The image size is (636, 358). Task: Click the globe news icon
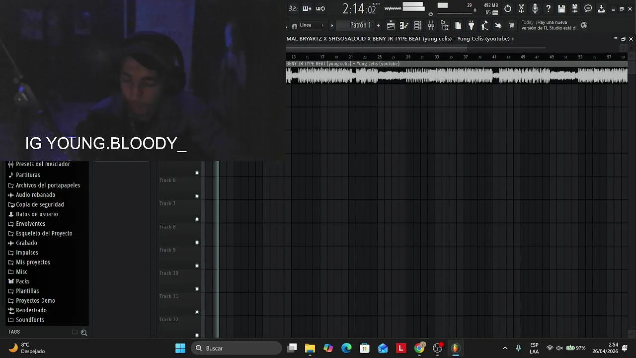pyautogui.click(x=584, y=25)
